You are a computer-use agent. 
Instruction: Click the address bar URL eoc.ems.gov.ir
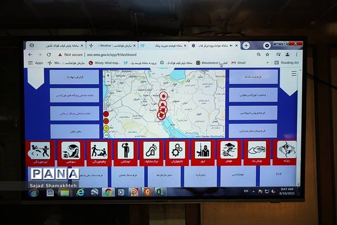[x=112, y=55]
